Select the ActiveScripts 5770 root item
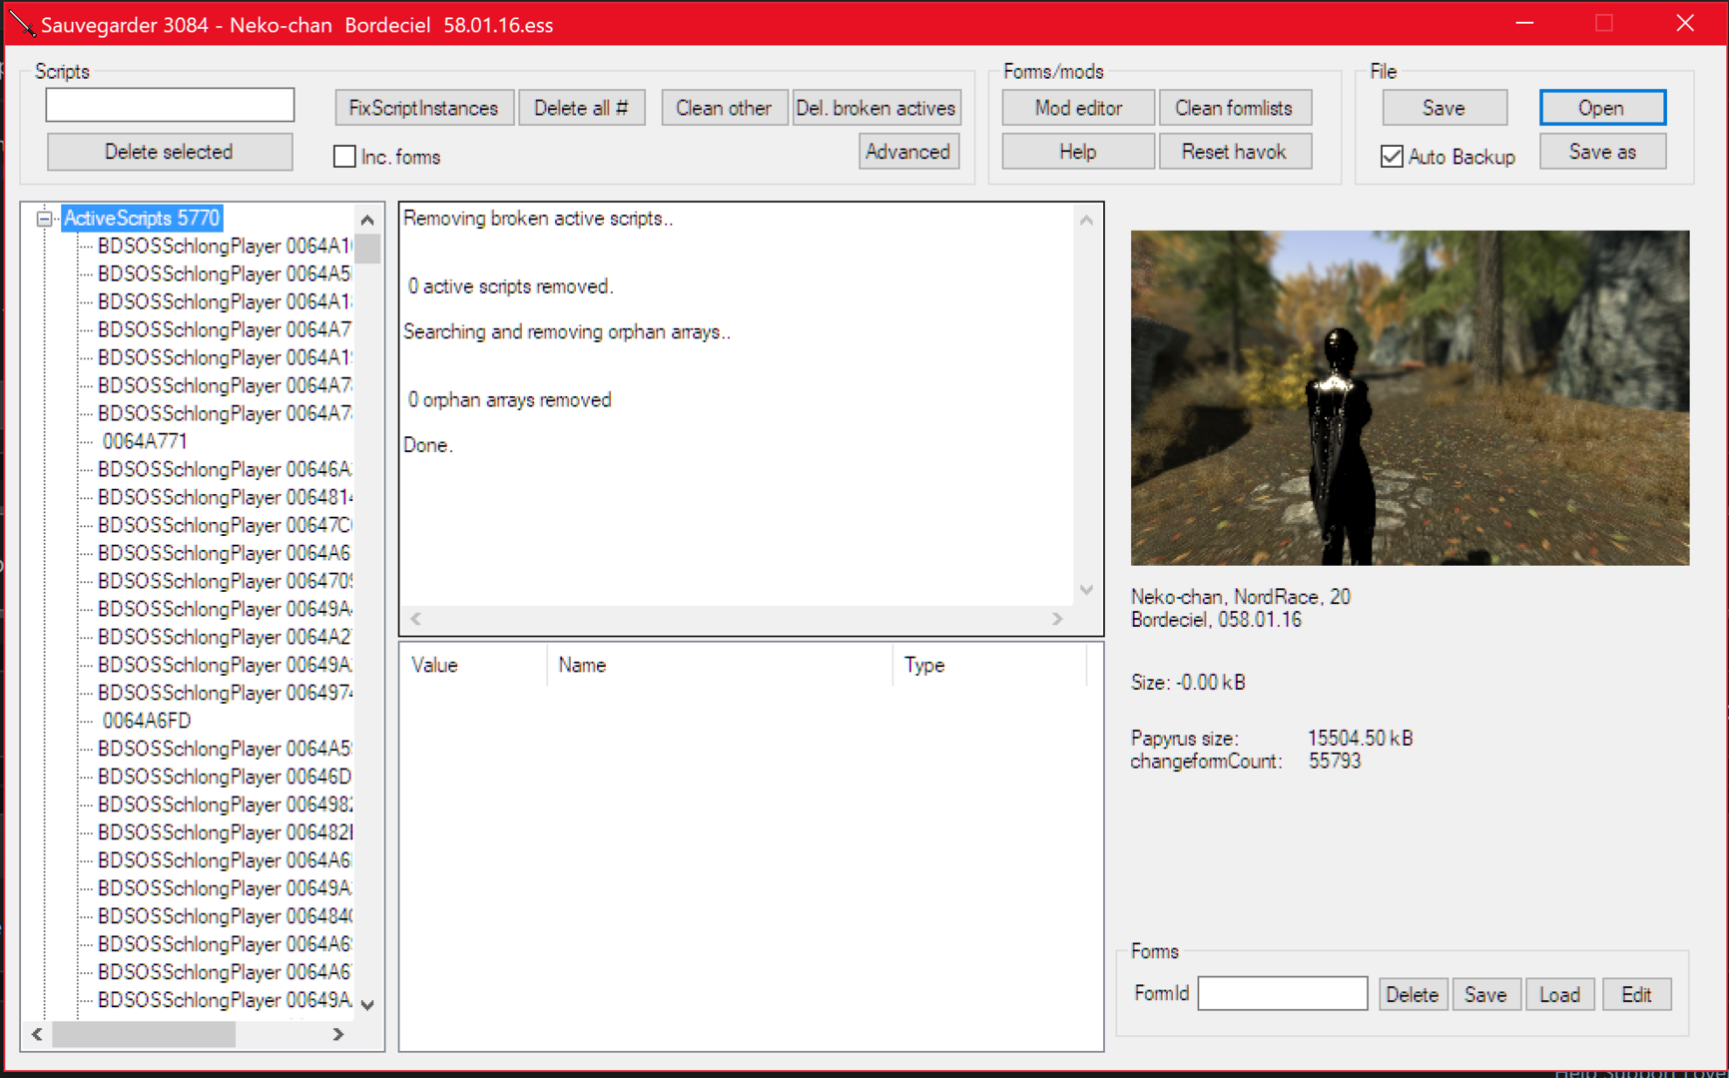 coord(142,219)
